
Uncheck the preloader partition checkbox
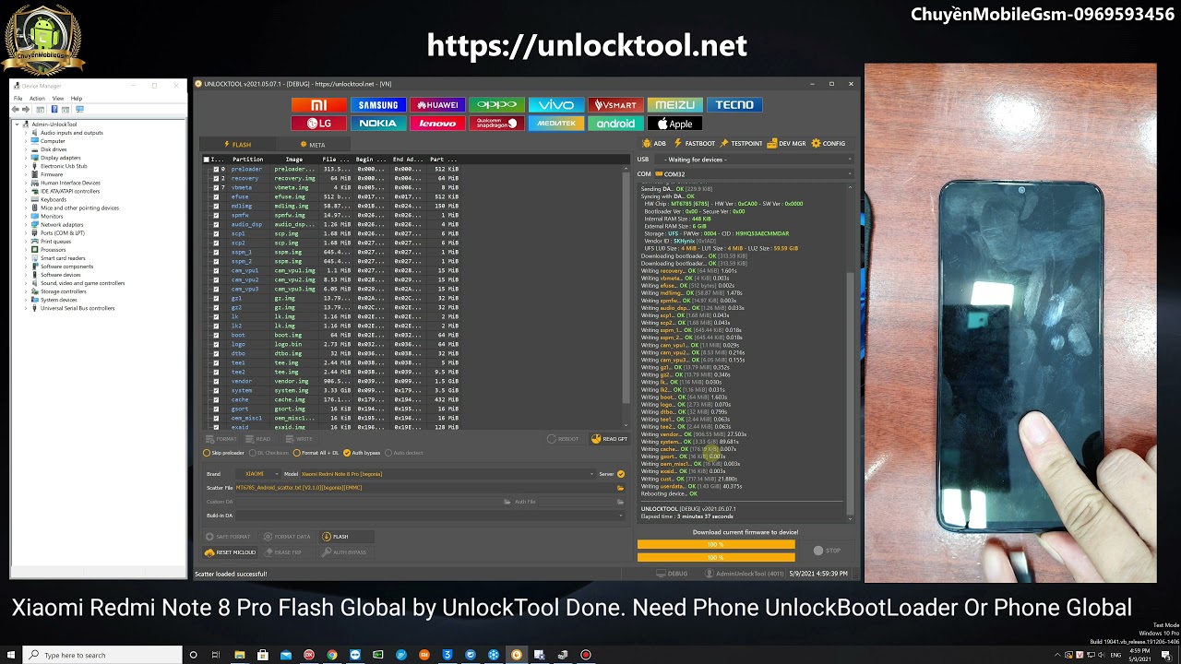pos(216,170)
